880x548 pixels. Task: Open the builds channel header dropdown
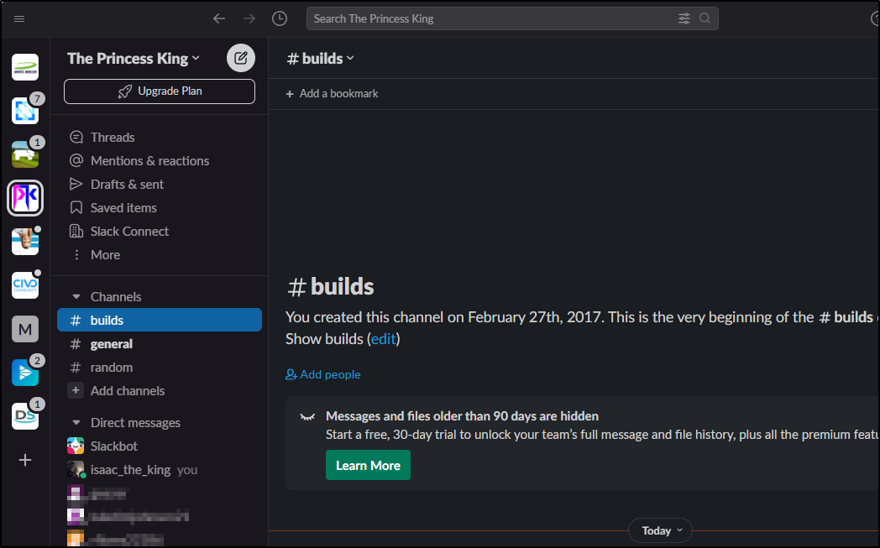[321, 59]
